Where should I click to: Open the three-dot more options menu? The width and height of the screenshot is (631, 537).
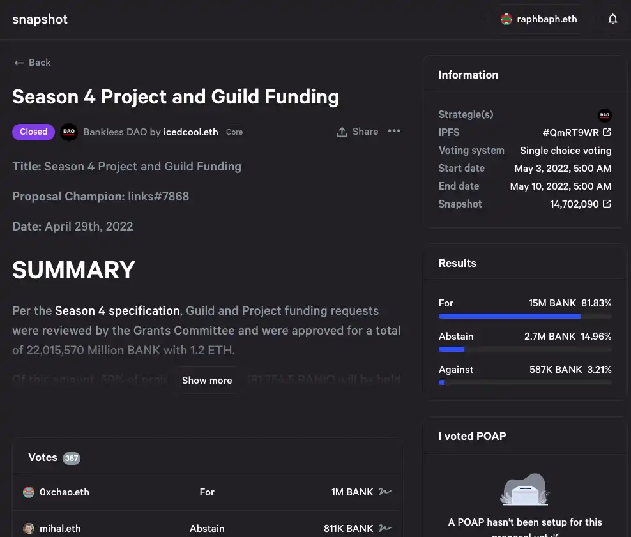coord(394,131)
